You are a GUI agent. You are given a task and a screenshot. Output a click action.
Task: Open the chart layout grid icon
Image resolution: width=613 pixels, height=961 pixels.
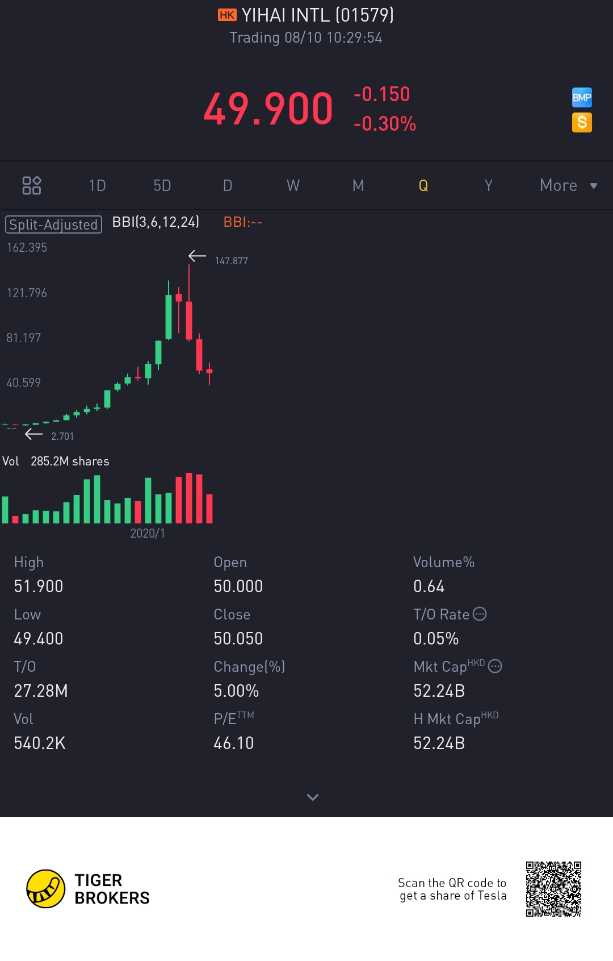[x=31, y=185]
